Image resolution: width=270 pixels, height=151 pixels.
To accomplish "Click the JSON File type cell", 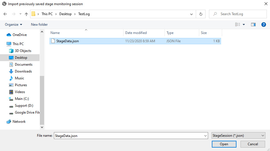I will tap(173, 41).
